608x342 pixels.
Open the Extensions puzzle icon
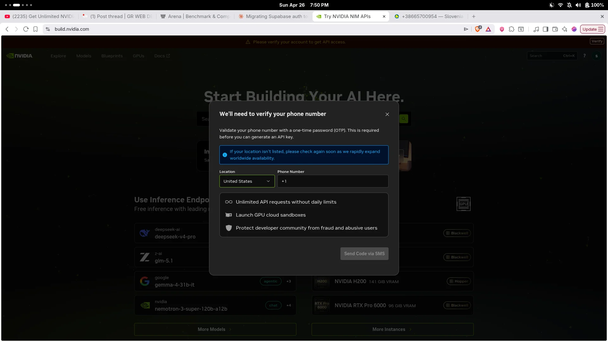pyautogui.click(x=511, y=29)
